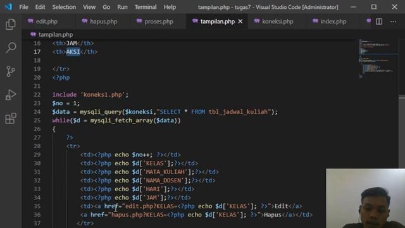405x228 pixels.
Task: Open the File menu
Action: pyautogui.click(x=23, y=7)
